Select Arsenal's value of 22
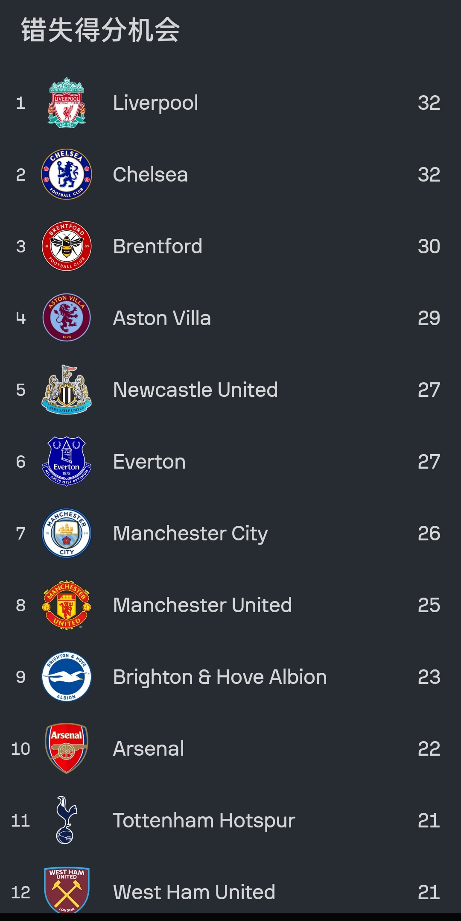461x921 pixels. pyautogui.click(x=429, y=749)
